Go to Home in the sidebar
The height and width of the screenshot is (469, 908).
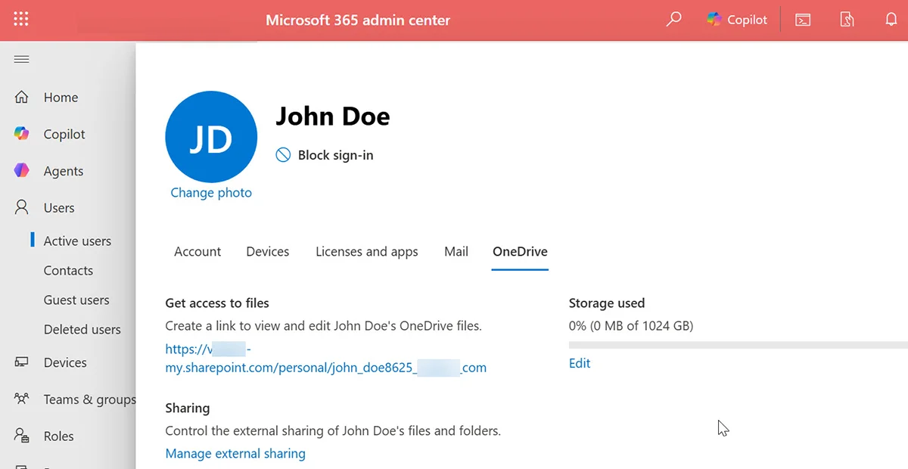point(60,97)
